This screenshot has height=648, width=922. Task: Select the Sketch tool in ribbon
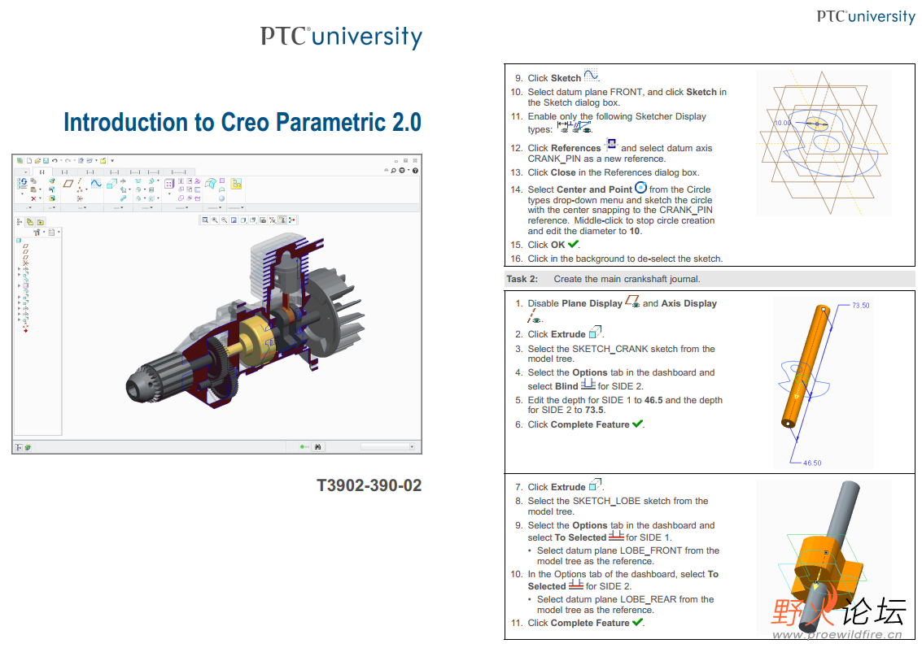click(x=96, y=183)
